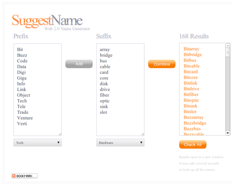Screen dimensions: 232x186
Task: Click the red Bookmark icon
Action: (14, 176)
